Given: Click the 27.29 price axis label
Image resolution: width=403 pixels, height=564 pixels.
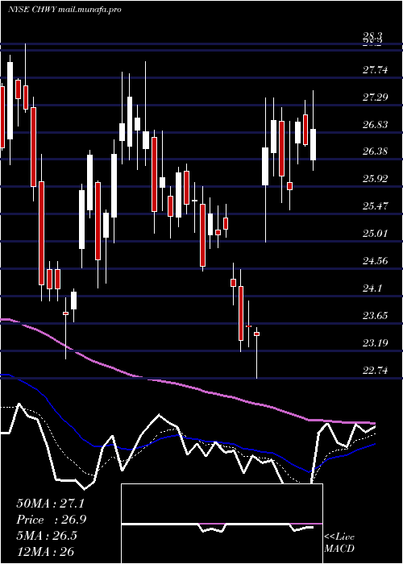Looking at the screenshot, I should [x=376, y=97].
